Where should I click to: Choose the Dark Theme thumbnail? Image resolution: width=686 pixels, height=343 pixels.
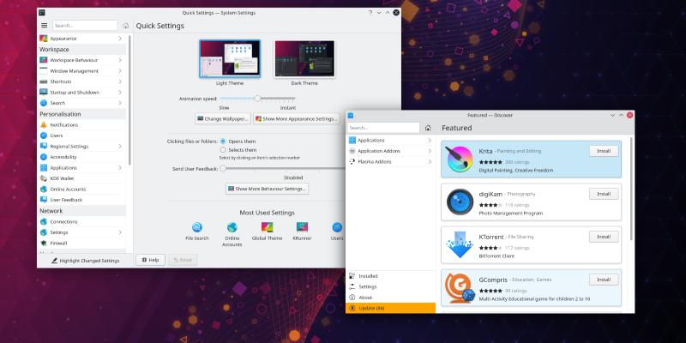[x=304, y=59]
